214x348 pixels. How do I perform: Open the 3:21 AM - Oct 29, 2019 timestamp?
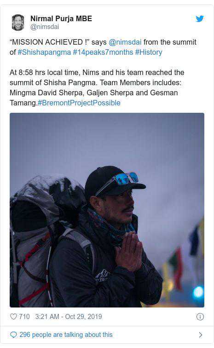69,317
